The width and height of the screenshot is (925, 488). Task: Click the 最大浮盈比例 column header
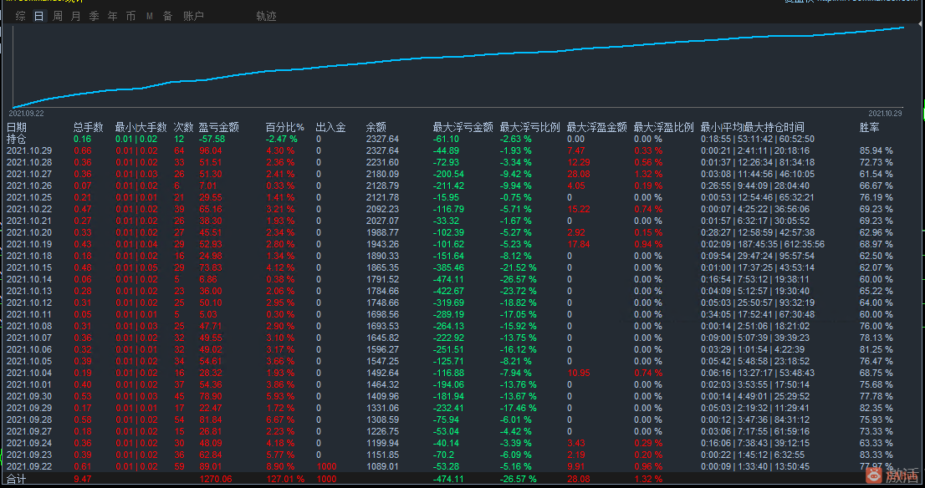point(664,127)
